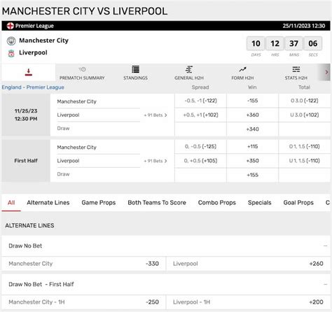Switch to the Alternate Lines tab

tap(48, 203)
